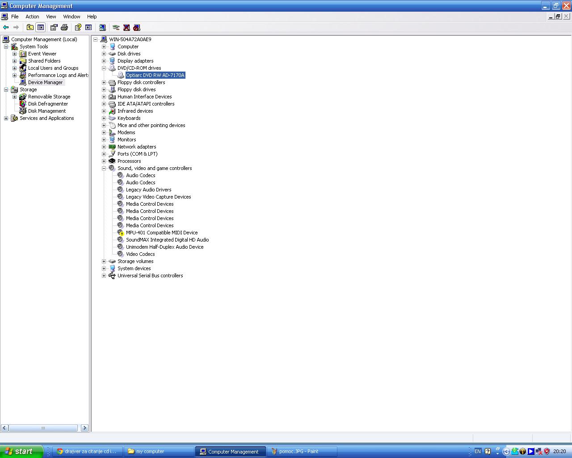Select SoundMAX Integrated Digital HD Audio

167,240
